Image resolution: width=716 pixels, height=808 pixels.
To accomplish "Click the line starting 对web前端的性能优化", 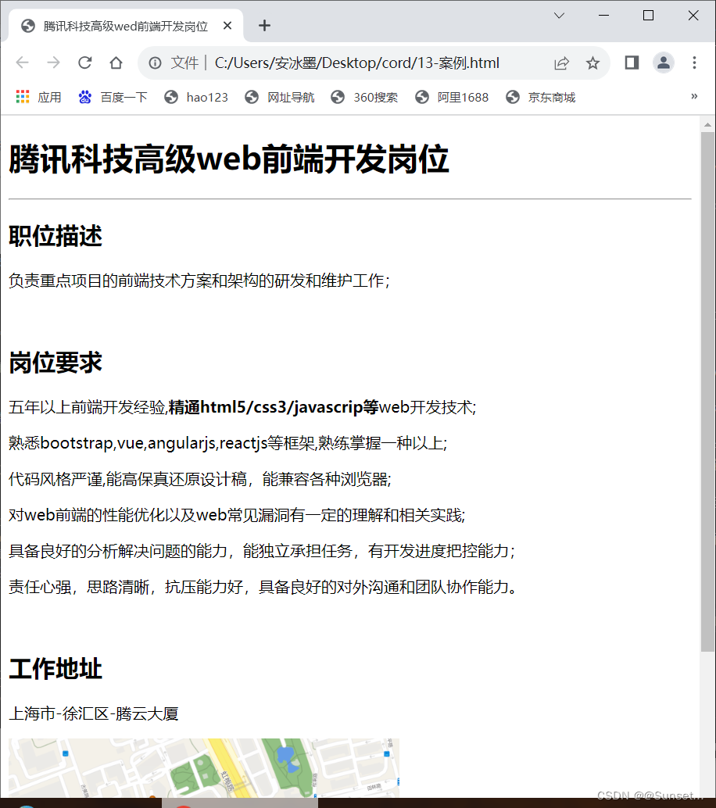I will pos(237,515).
